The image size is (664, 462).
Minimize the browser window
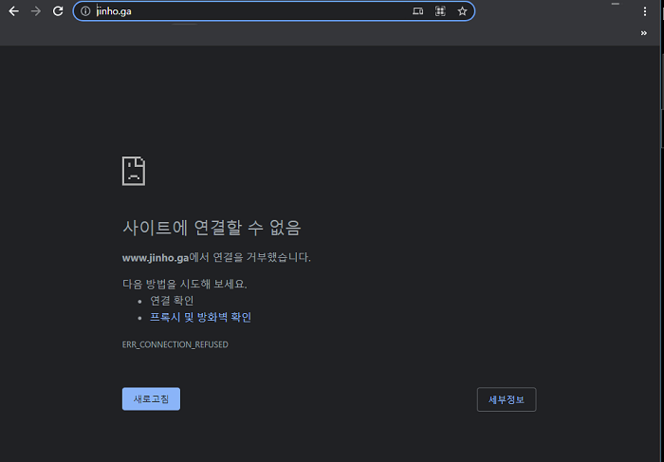coord(616,6)
